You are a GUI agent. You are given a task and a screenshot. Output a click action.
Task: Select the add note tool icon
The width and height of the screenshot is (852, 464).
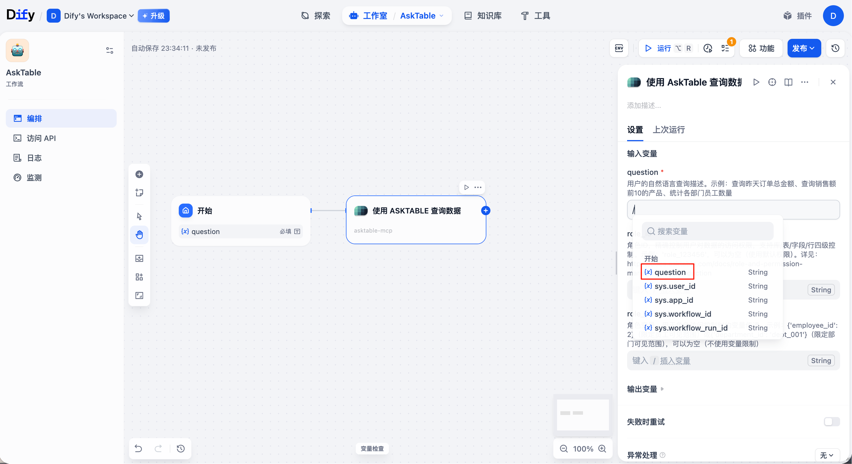139,193
